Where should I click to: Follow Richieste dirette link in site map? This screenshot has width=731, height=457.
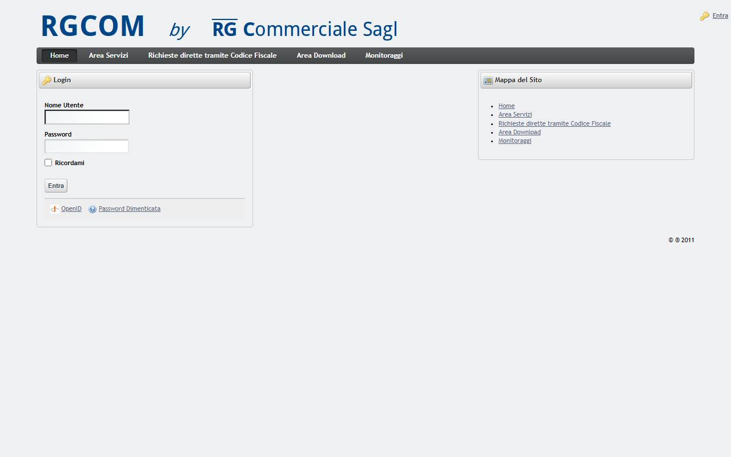555,123
